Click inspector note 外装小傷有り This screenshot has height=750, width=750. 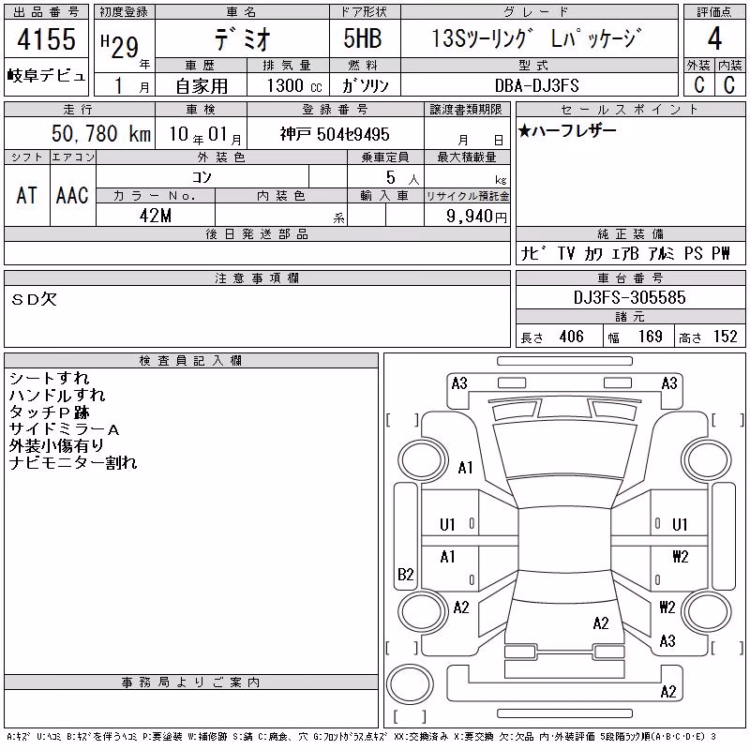click(56, 446)
